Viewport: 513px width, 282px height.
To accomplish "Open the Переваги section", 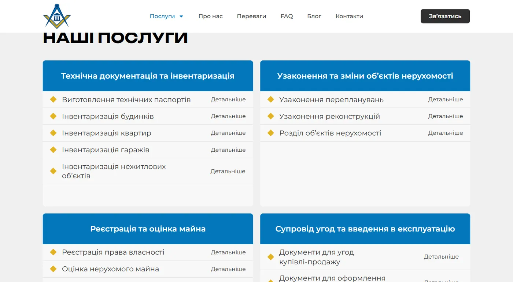I will tap(251, 16).
